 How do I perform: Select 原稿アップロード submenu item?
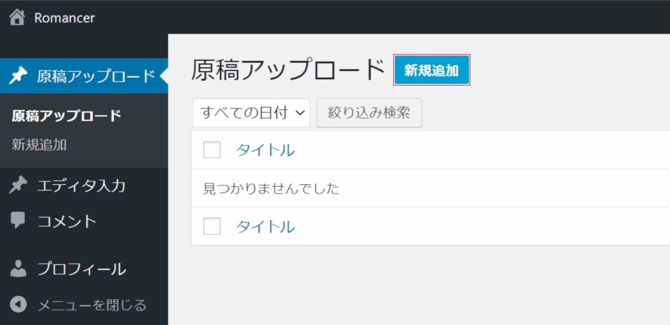click(67, 115)
